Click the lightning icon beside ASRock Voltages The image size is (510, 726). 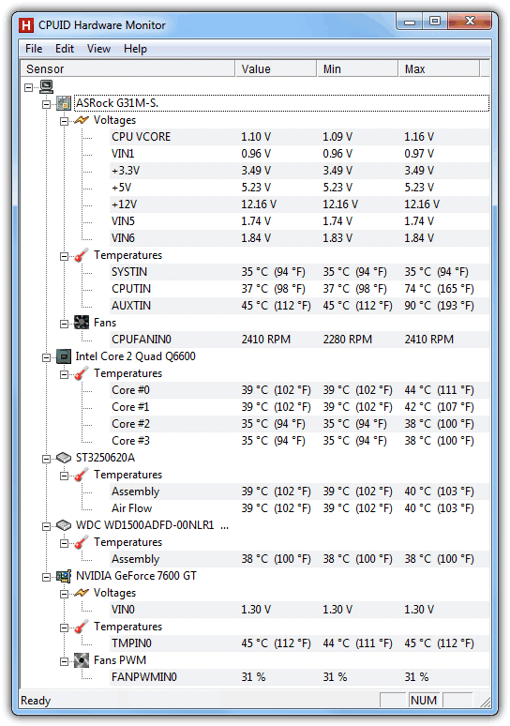coord(82,120)
